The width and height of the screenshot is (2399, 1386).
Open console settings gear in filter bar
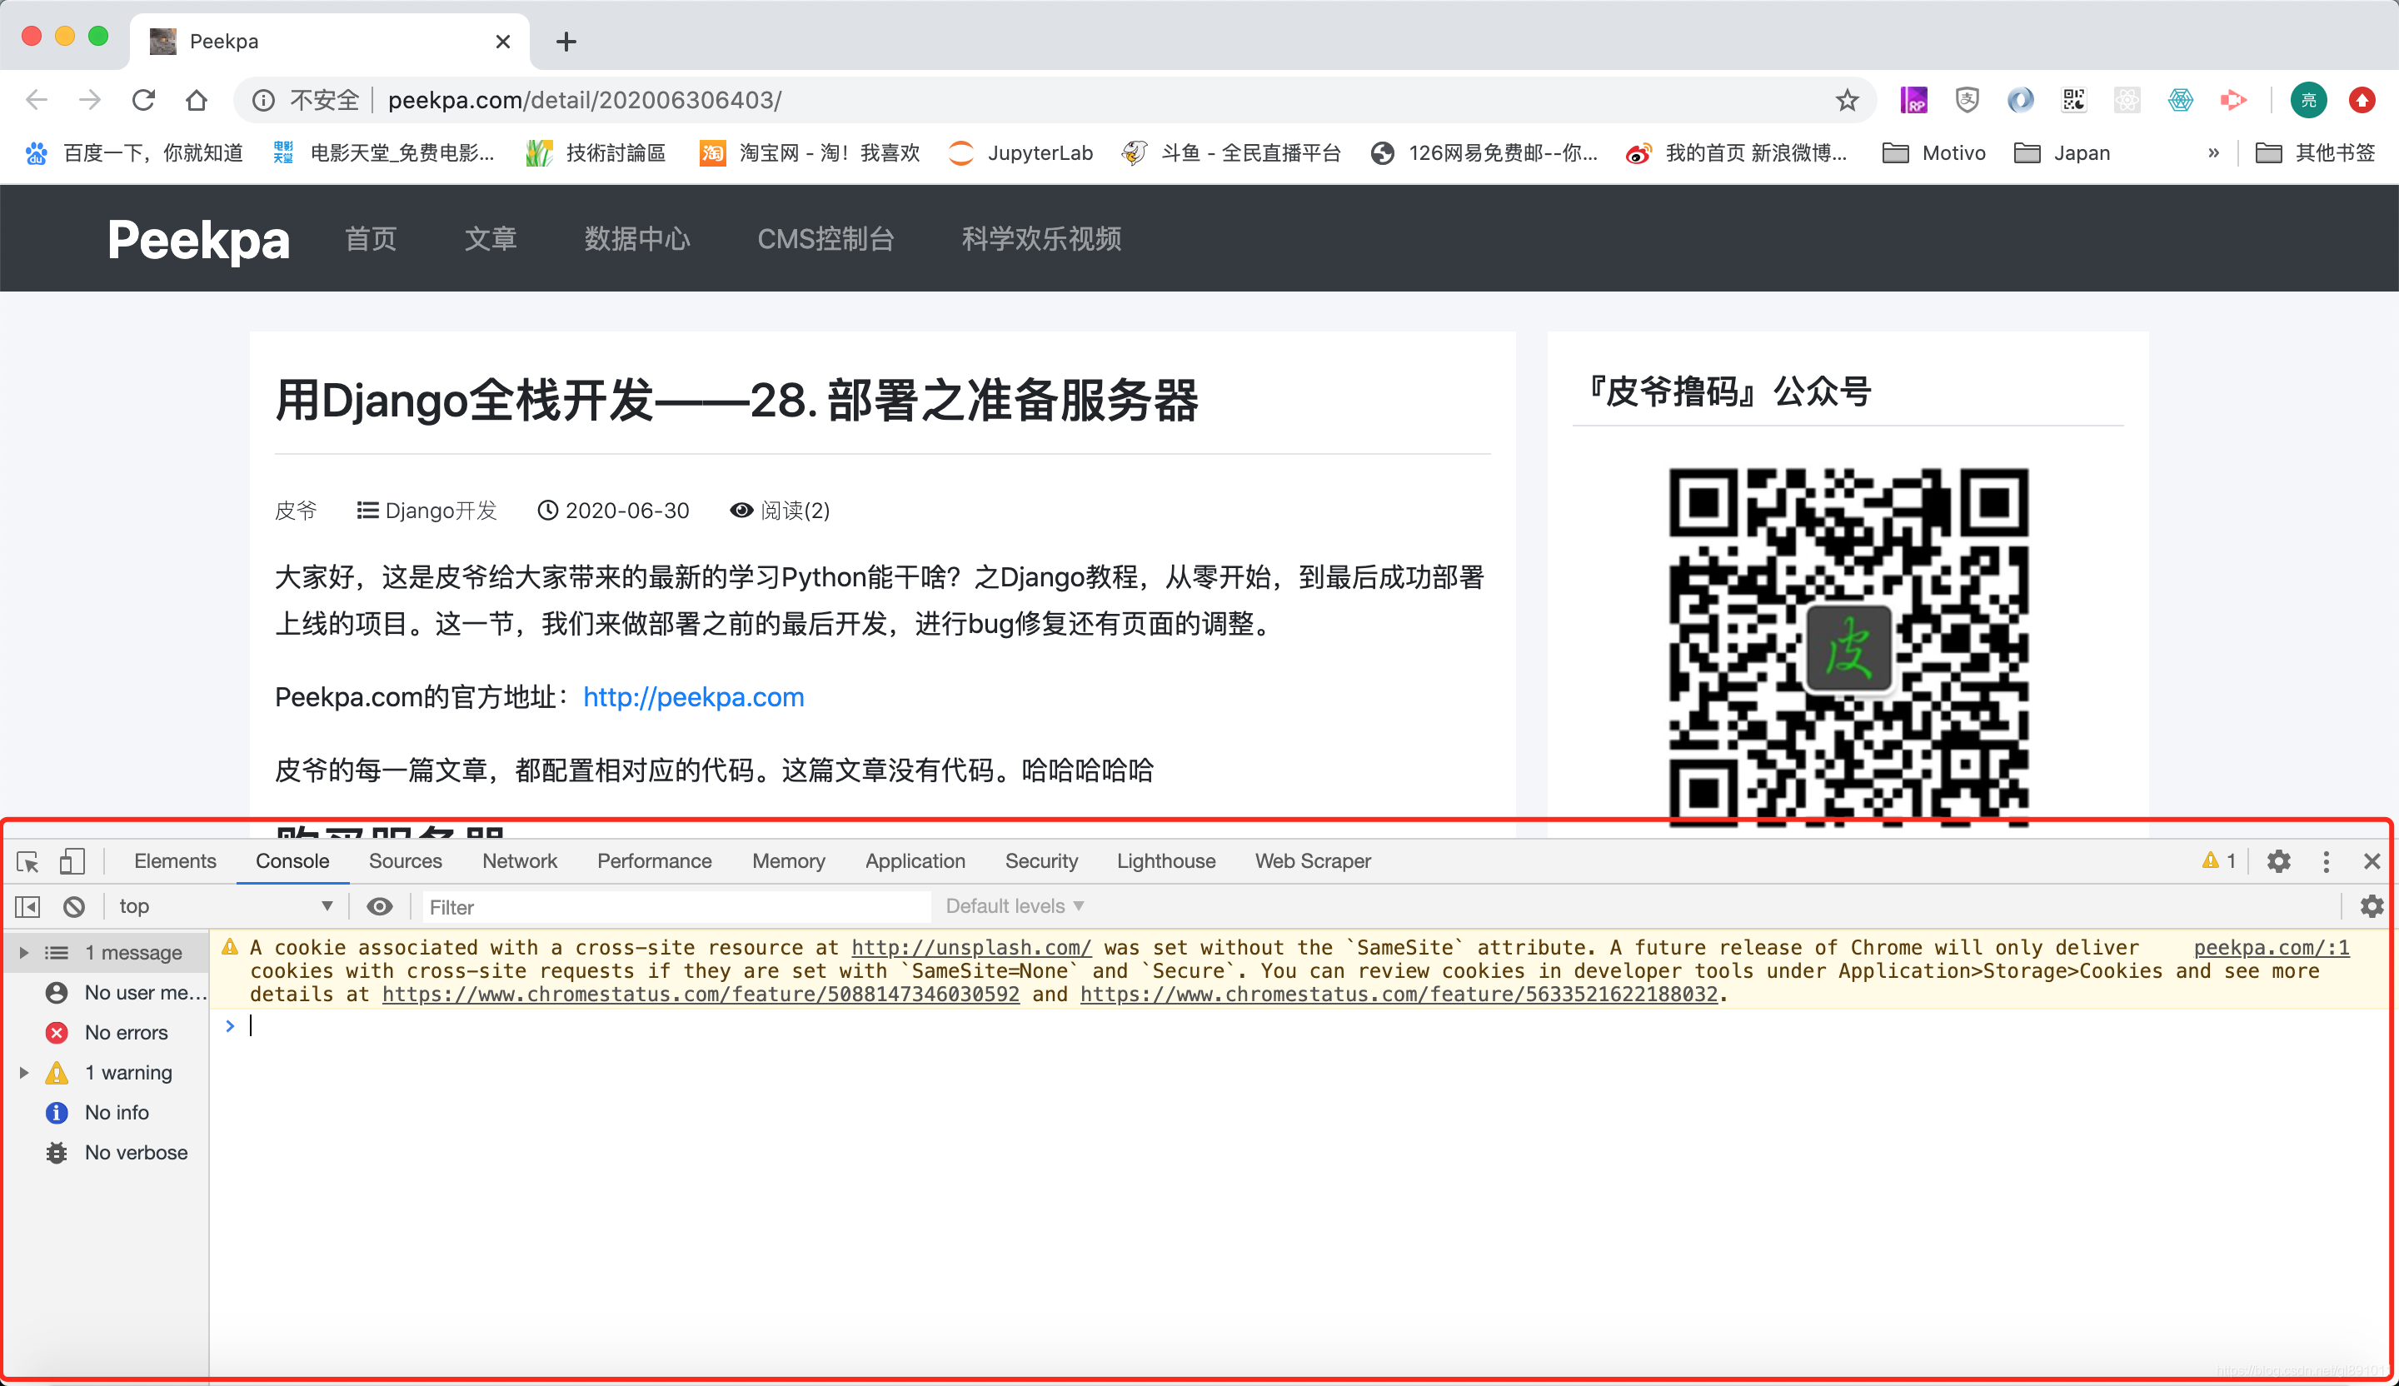coord(2372,906)
